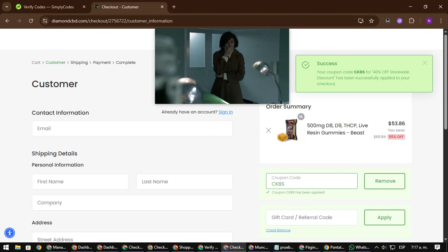Open the Windows Start menu
This screenshot has height=252, width=448.
[x=6, y=247]
